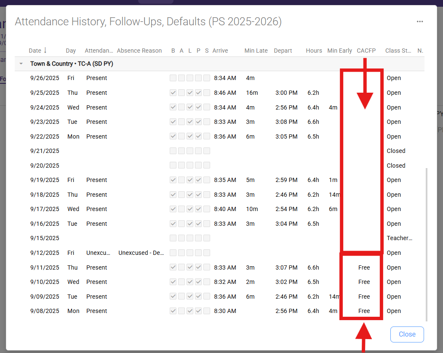Viewport: 443px width, 353px height.
Task: Click the Absence Reason column header
Action: (x=139, y=51)
